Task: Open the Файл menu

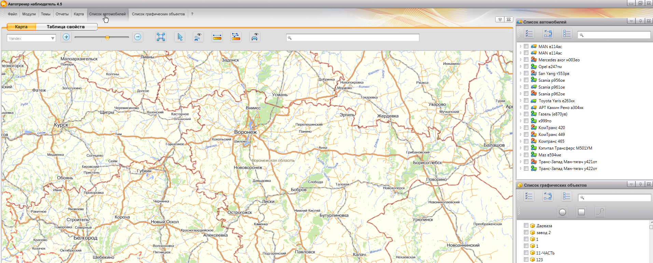Action: (13, 14)
